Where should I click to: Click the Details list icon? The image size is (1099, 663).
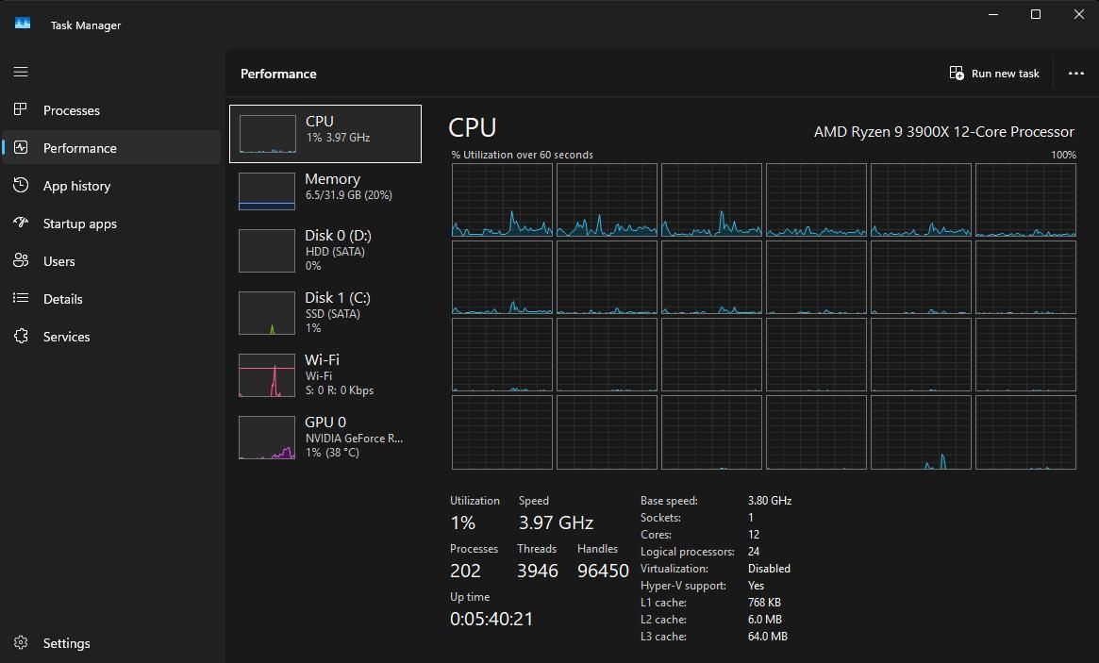(21, 299)
